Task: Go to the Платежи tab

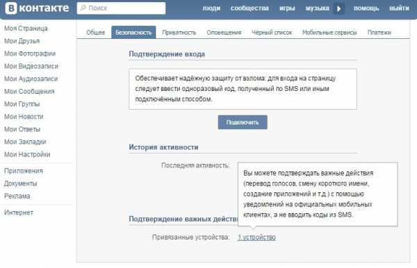Action: click(379, 33)
